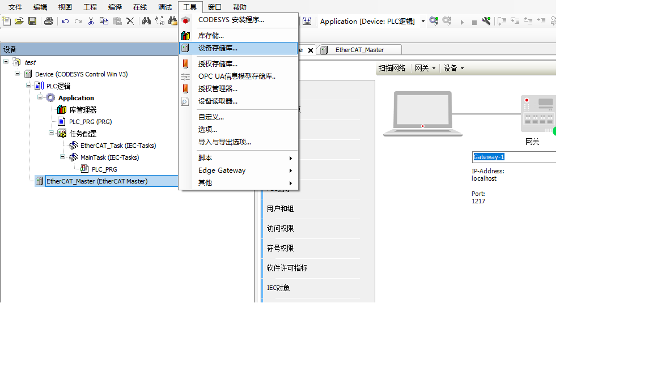The image size is (653, 367).
Task: Click the Gateway-1 name field
Action: [514, 157]
